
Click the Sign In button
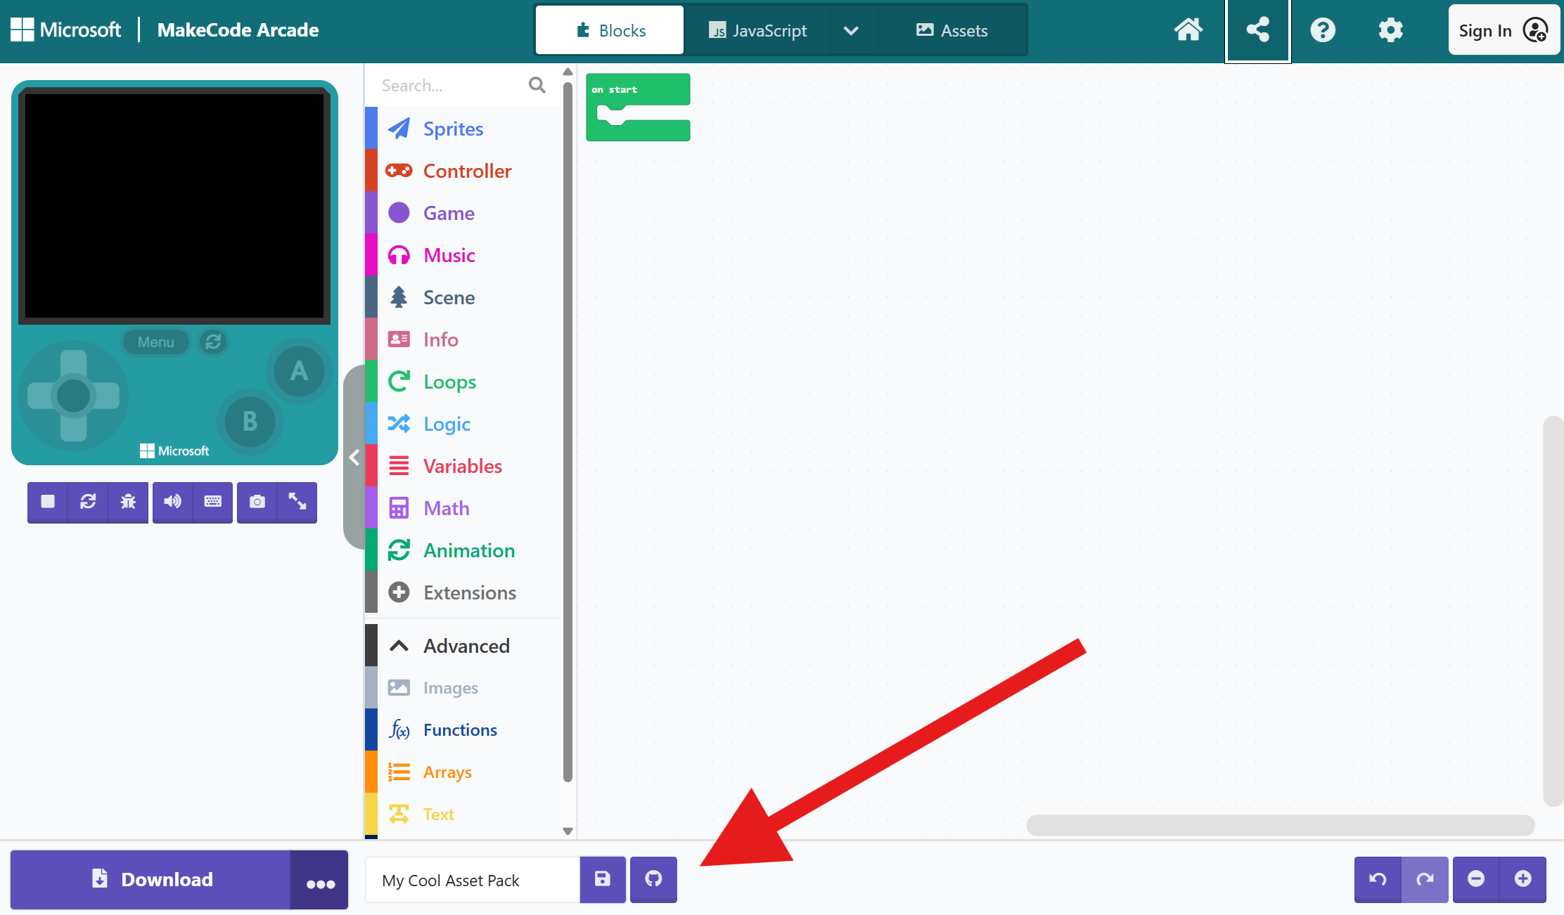coord(1503,30)
